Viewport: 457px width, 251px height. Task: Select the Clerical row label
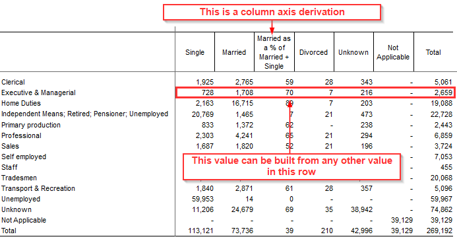tap(13, 82)
